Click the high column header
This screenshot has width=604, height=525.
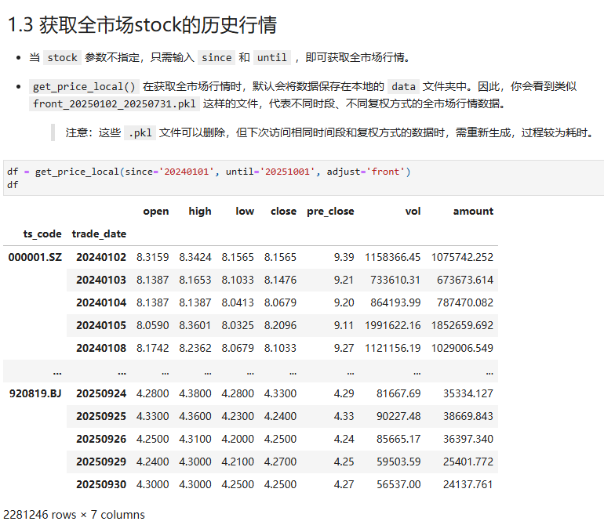[199, 211]
